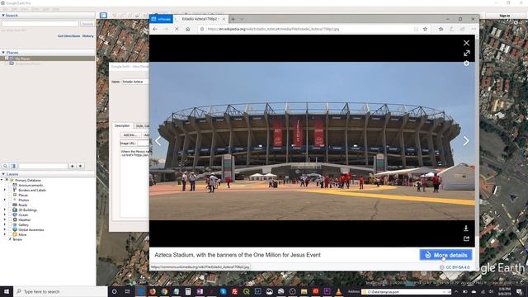The width and height of the screenshot is (528, 297).
Task: Expand the Weather layer
Action: [5, 219]
